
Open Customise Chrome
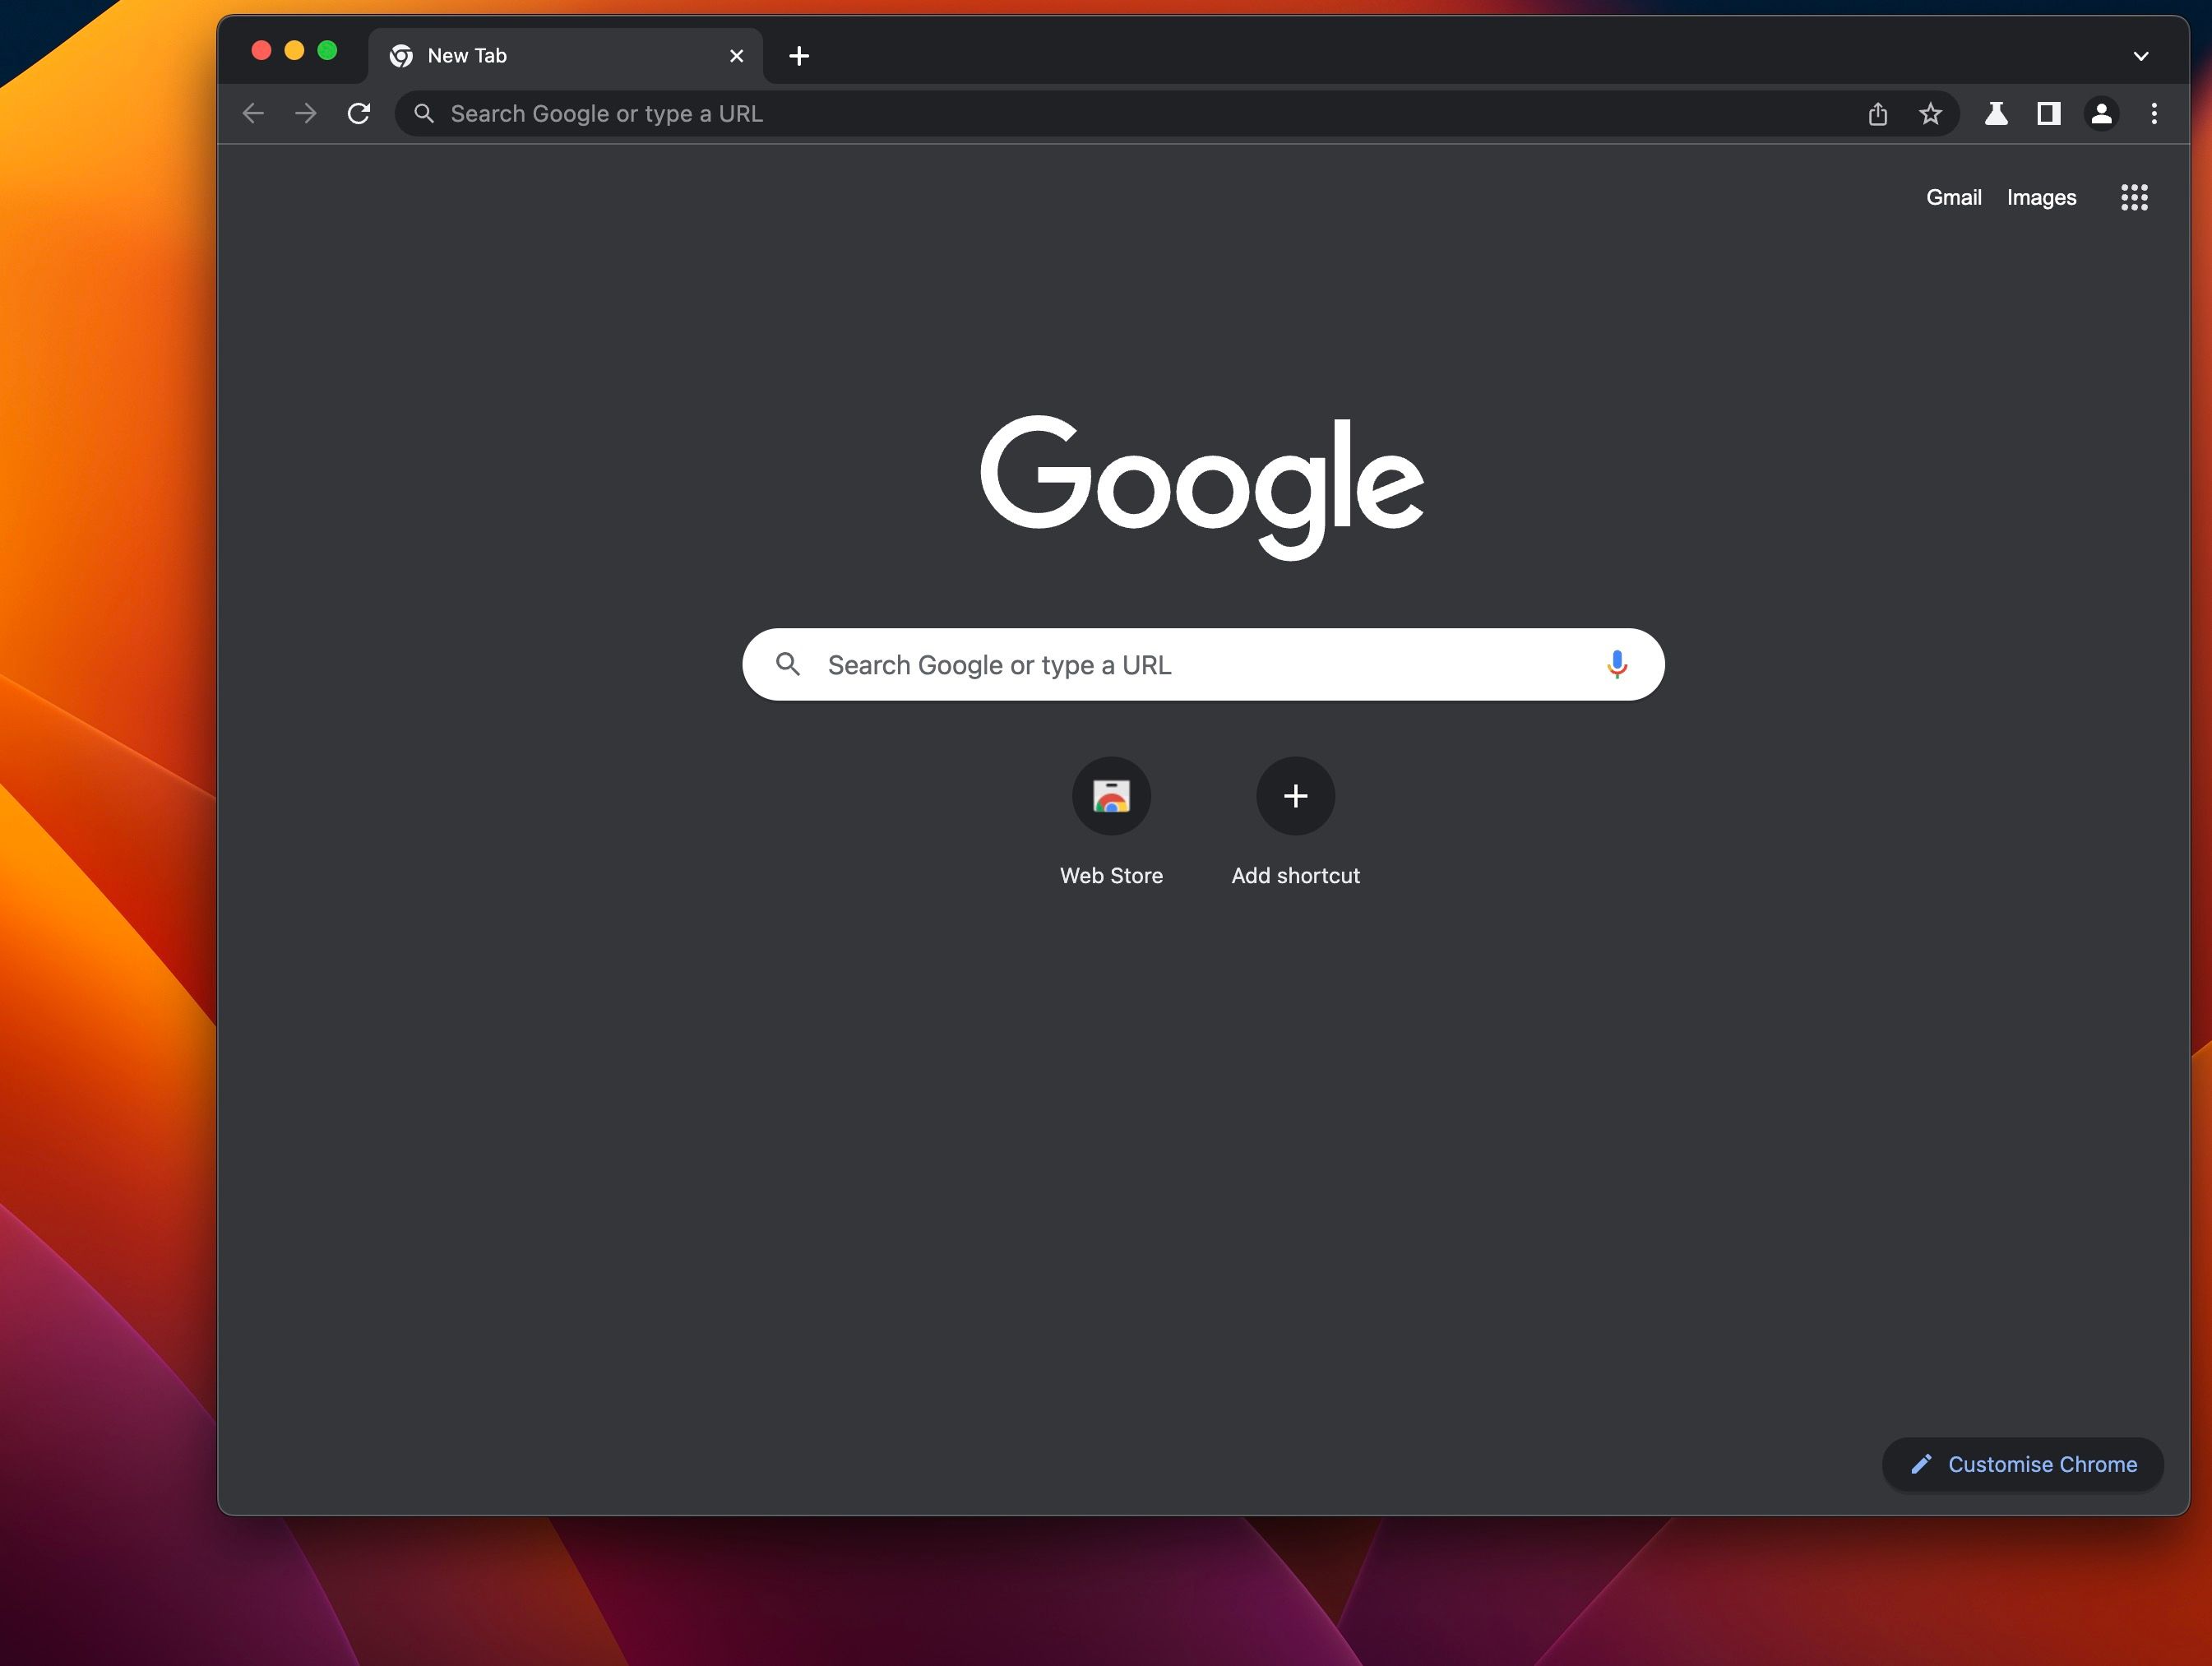point(2021,1464)
